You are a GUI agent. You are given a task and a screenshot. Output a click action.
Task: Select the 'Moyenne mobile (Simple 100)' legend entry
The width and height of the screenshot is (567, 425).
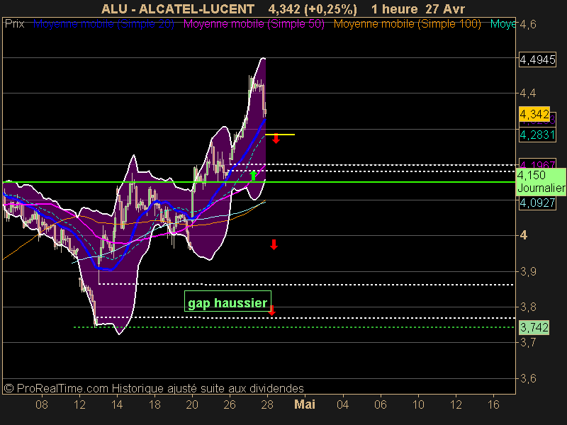(407, 24)
